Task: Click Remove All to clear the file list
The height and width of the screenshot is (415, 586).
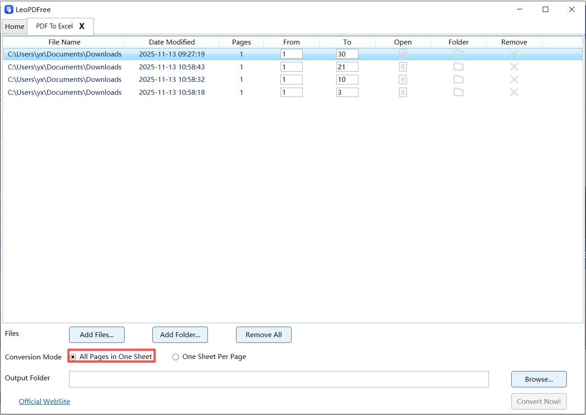Action: coord(264,334)
